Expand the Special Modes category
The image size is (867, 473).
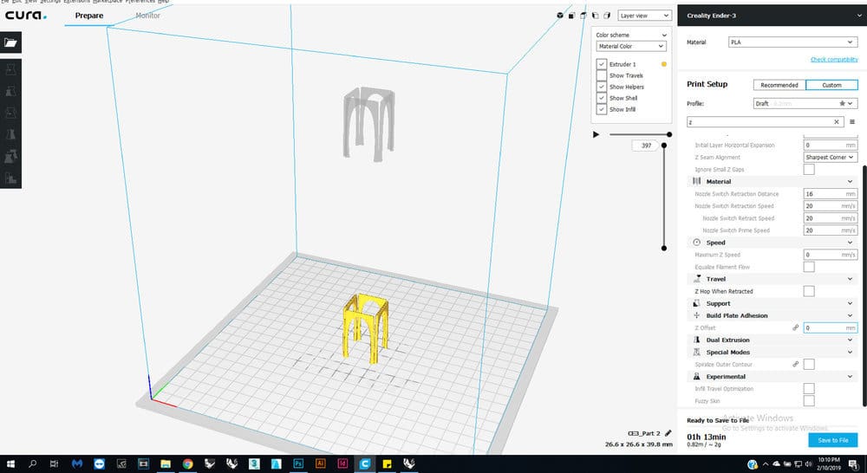(x=772, y=352)
